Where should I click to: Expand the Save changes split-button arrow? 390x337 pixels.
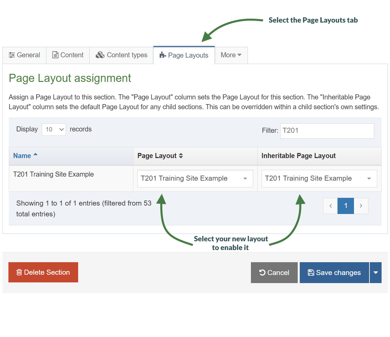point(376,272)
